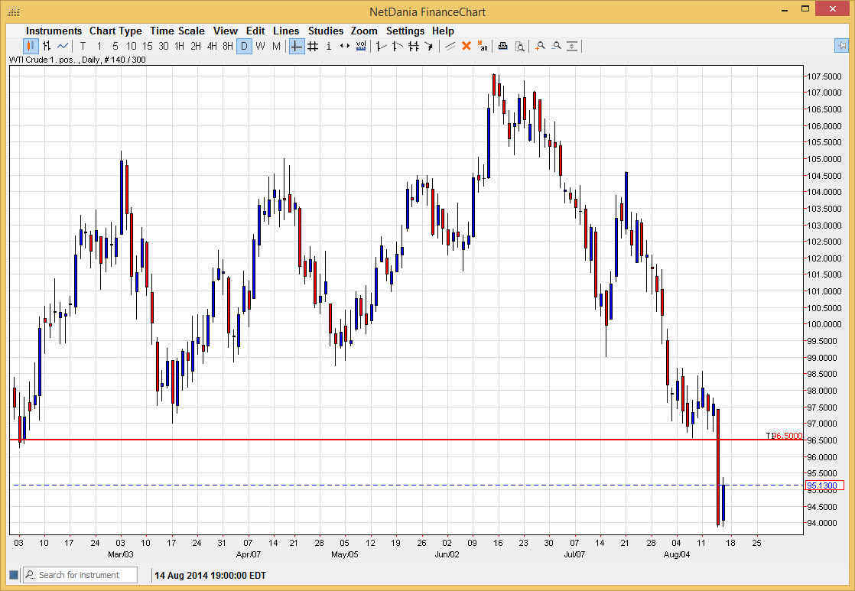
Task: Open the Instruments menu
Action: point(54,31)
